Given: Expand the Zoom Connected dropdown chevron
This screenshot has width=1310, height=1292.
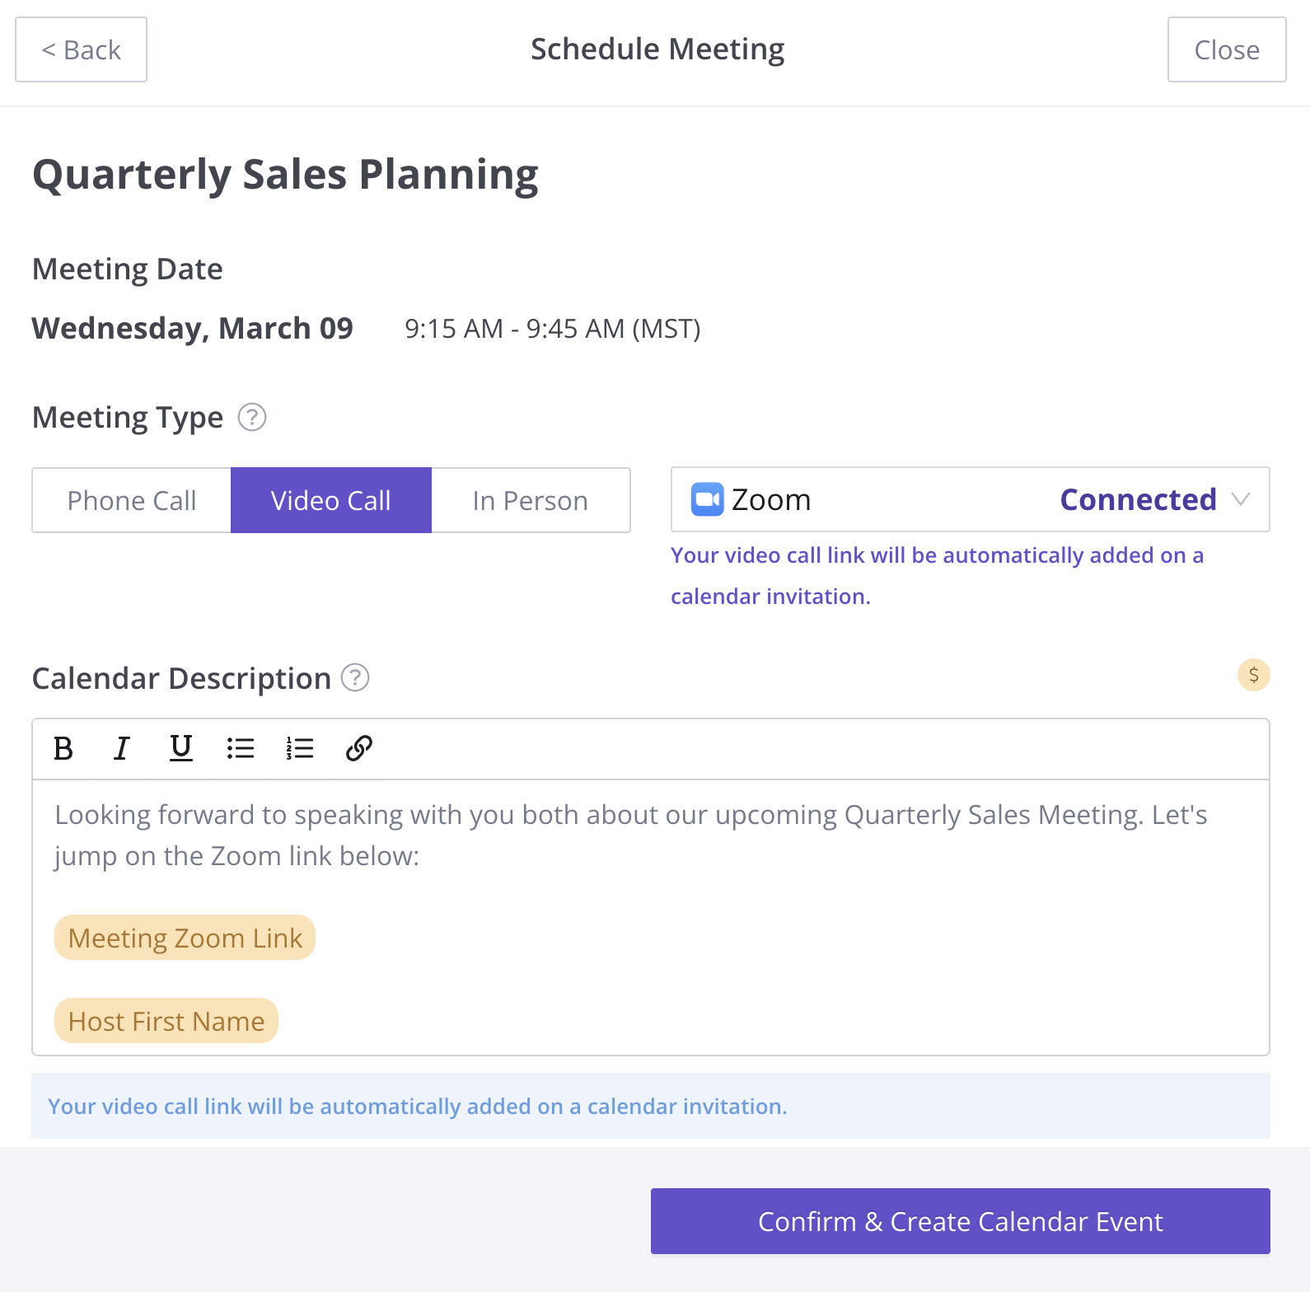Looking at the screenshot, I should [1241, 499].
